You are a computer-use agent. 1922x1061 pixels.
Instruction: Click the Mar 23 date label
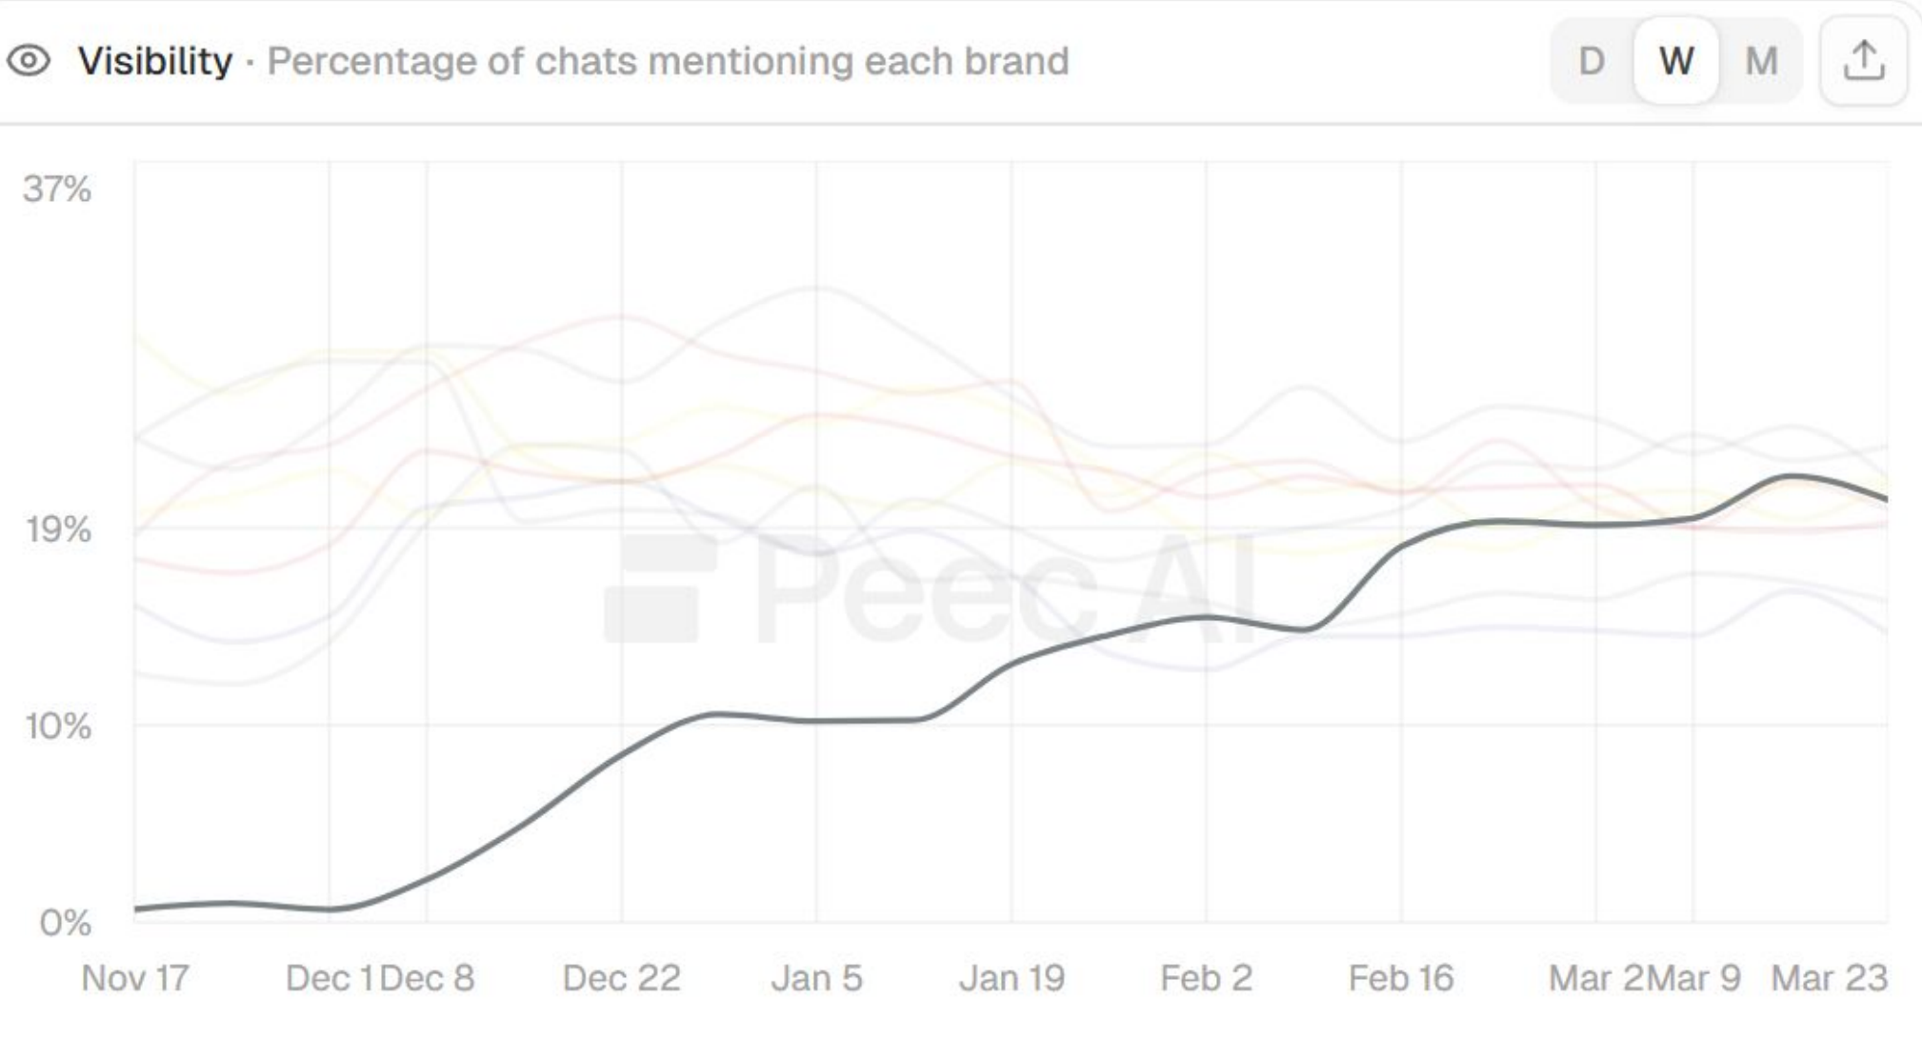pyautogui.click(x=1829, y=978)
